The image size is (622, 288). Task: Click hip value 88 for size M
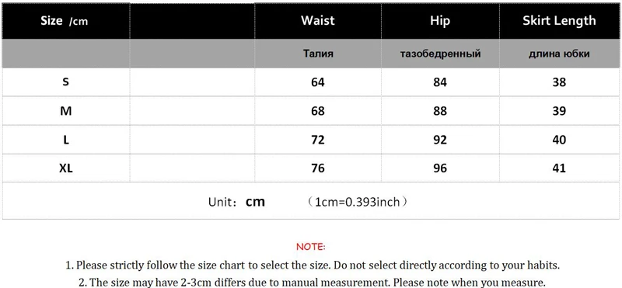(x=440, y=111)
